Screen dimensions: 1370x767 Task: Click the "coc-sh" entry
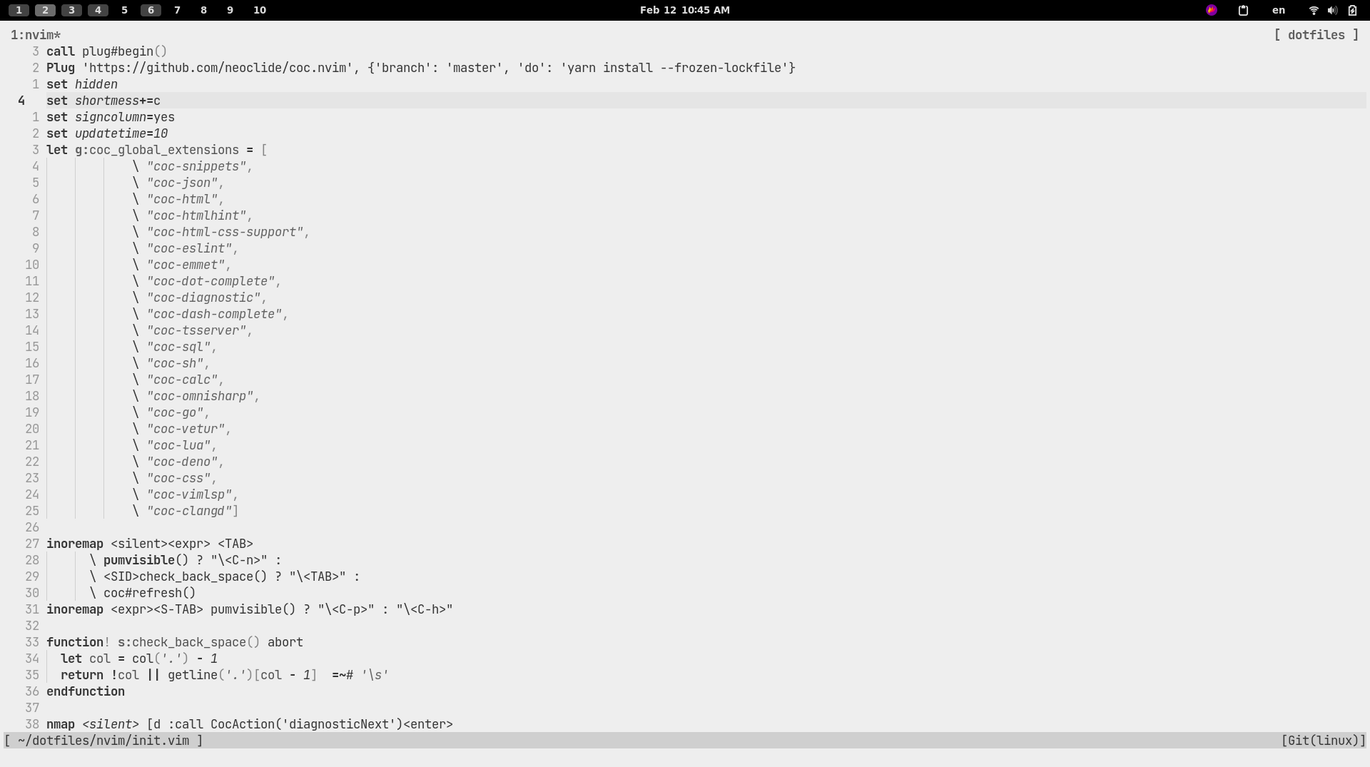(x=175, y=363)
